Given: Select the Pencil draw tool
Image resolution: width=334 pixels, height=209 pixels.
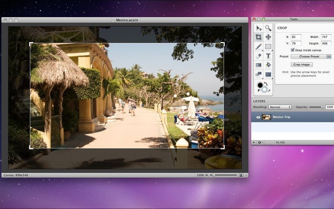Looking at the screenshot, I should 258,46.
